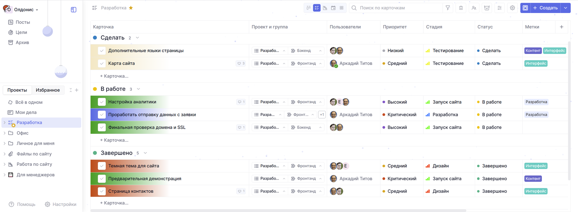Expand the Офис project in sidebar
Image resolution: width=578 pixels, height=212 pixels.
pyautogui.click(x=4, y=133)
